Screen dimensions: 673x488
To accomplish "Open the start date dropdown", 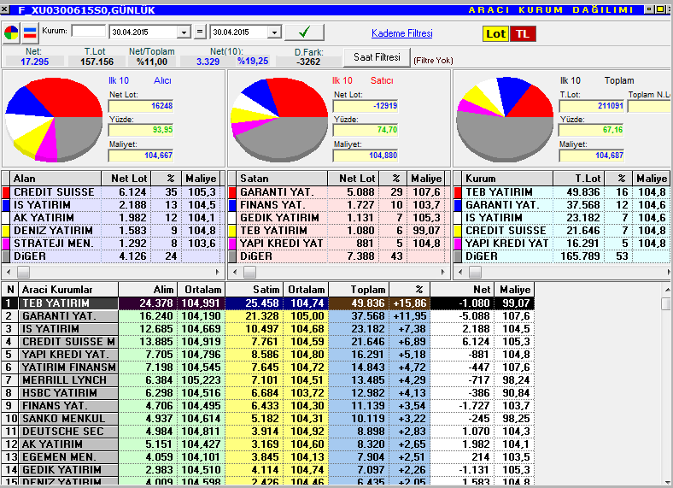I will 184,32.
